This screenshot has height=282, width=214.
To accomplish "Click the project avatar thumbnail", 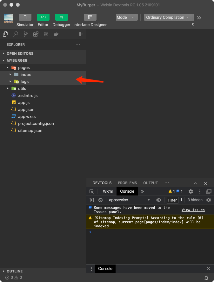I will [9, 18].
